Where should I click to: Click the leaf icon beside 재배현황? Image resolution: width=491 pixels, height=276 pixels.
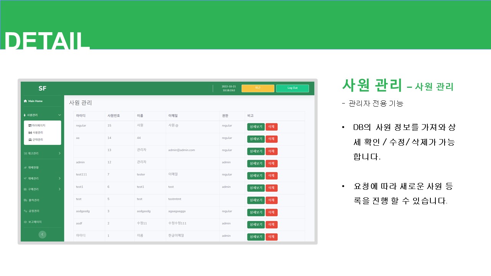[x=25, y=168]
